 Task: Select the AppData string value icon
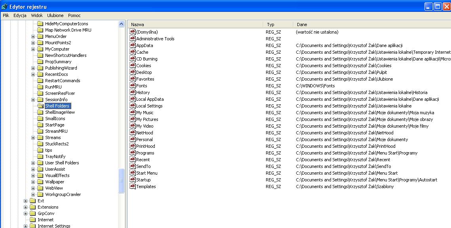tap(133, 45)
